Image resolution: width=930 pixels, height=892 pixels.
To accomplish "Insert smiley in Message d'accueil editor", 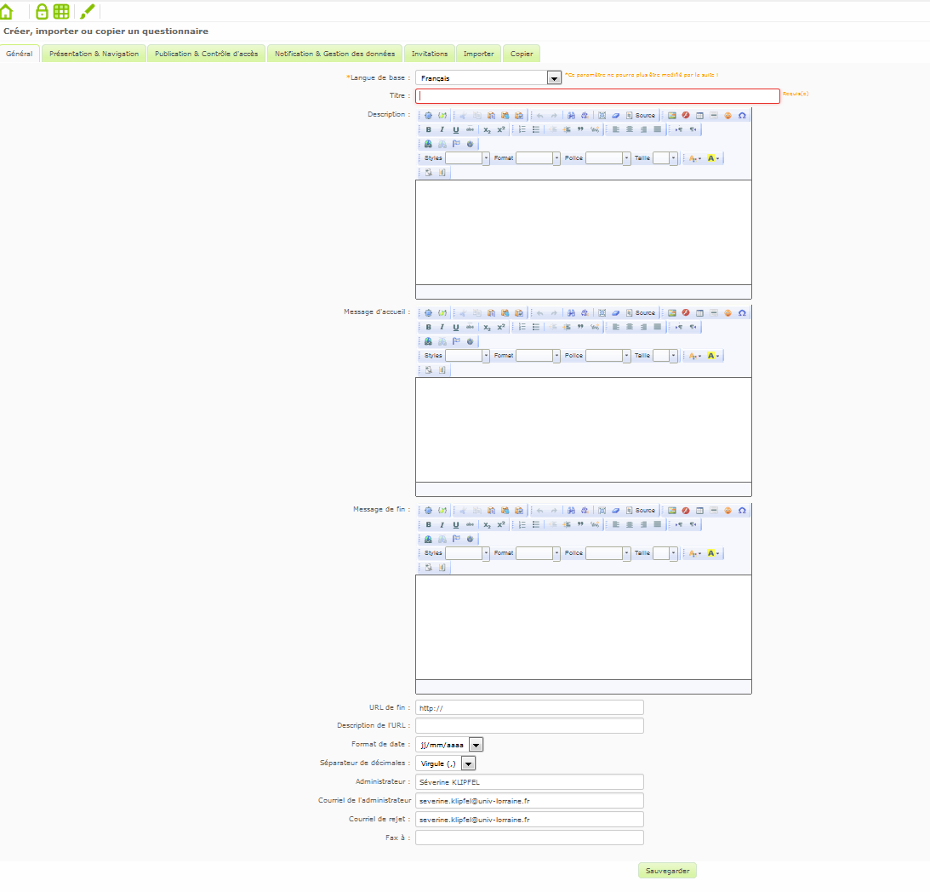I will [x=727, y=312].
